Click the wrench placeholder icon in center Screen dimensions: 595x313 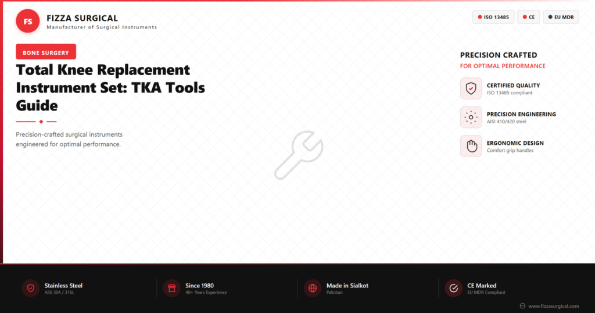(x=299, y=155)
